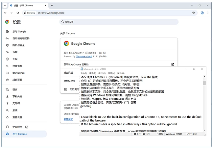Click the 下载内容 download icon in sidebar
Viewport: 213px width, 149px height.
[x=7, y=96]
